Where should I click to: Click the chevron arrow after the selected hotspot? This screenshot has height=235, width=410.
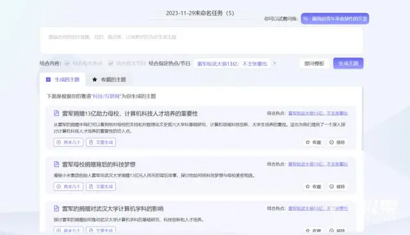click(x=274, y=63)
